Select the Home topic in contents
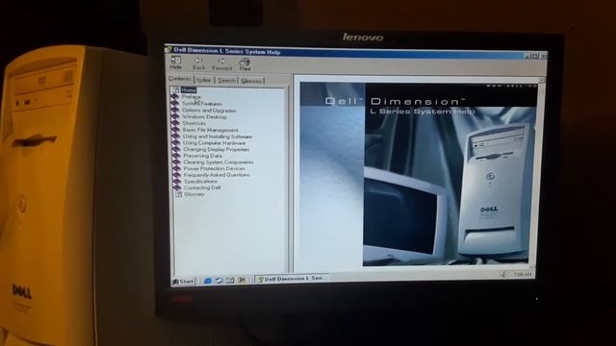 189,89
